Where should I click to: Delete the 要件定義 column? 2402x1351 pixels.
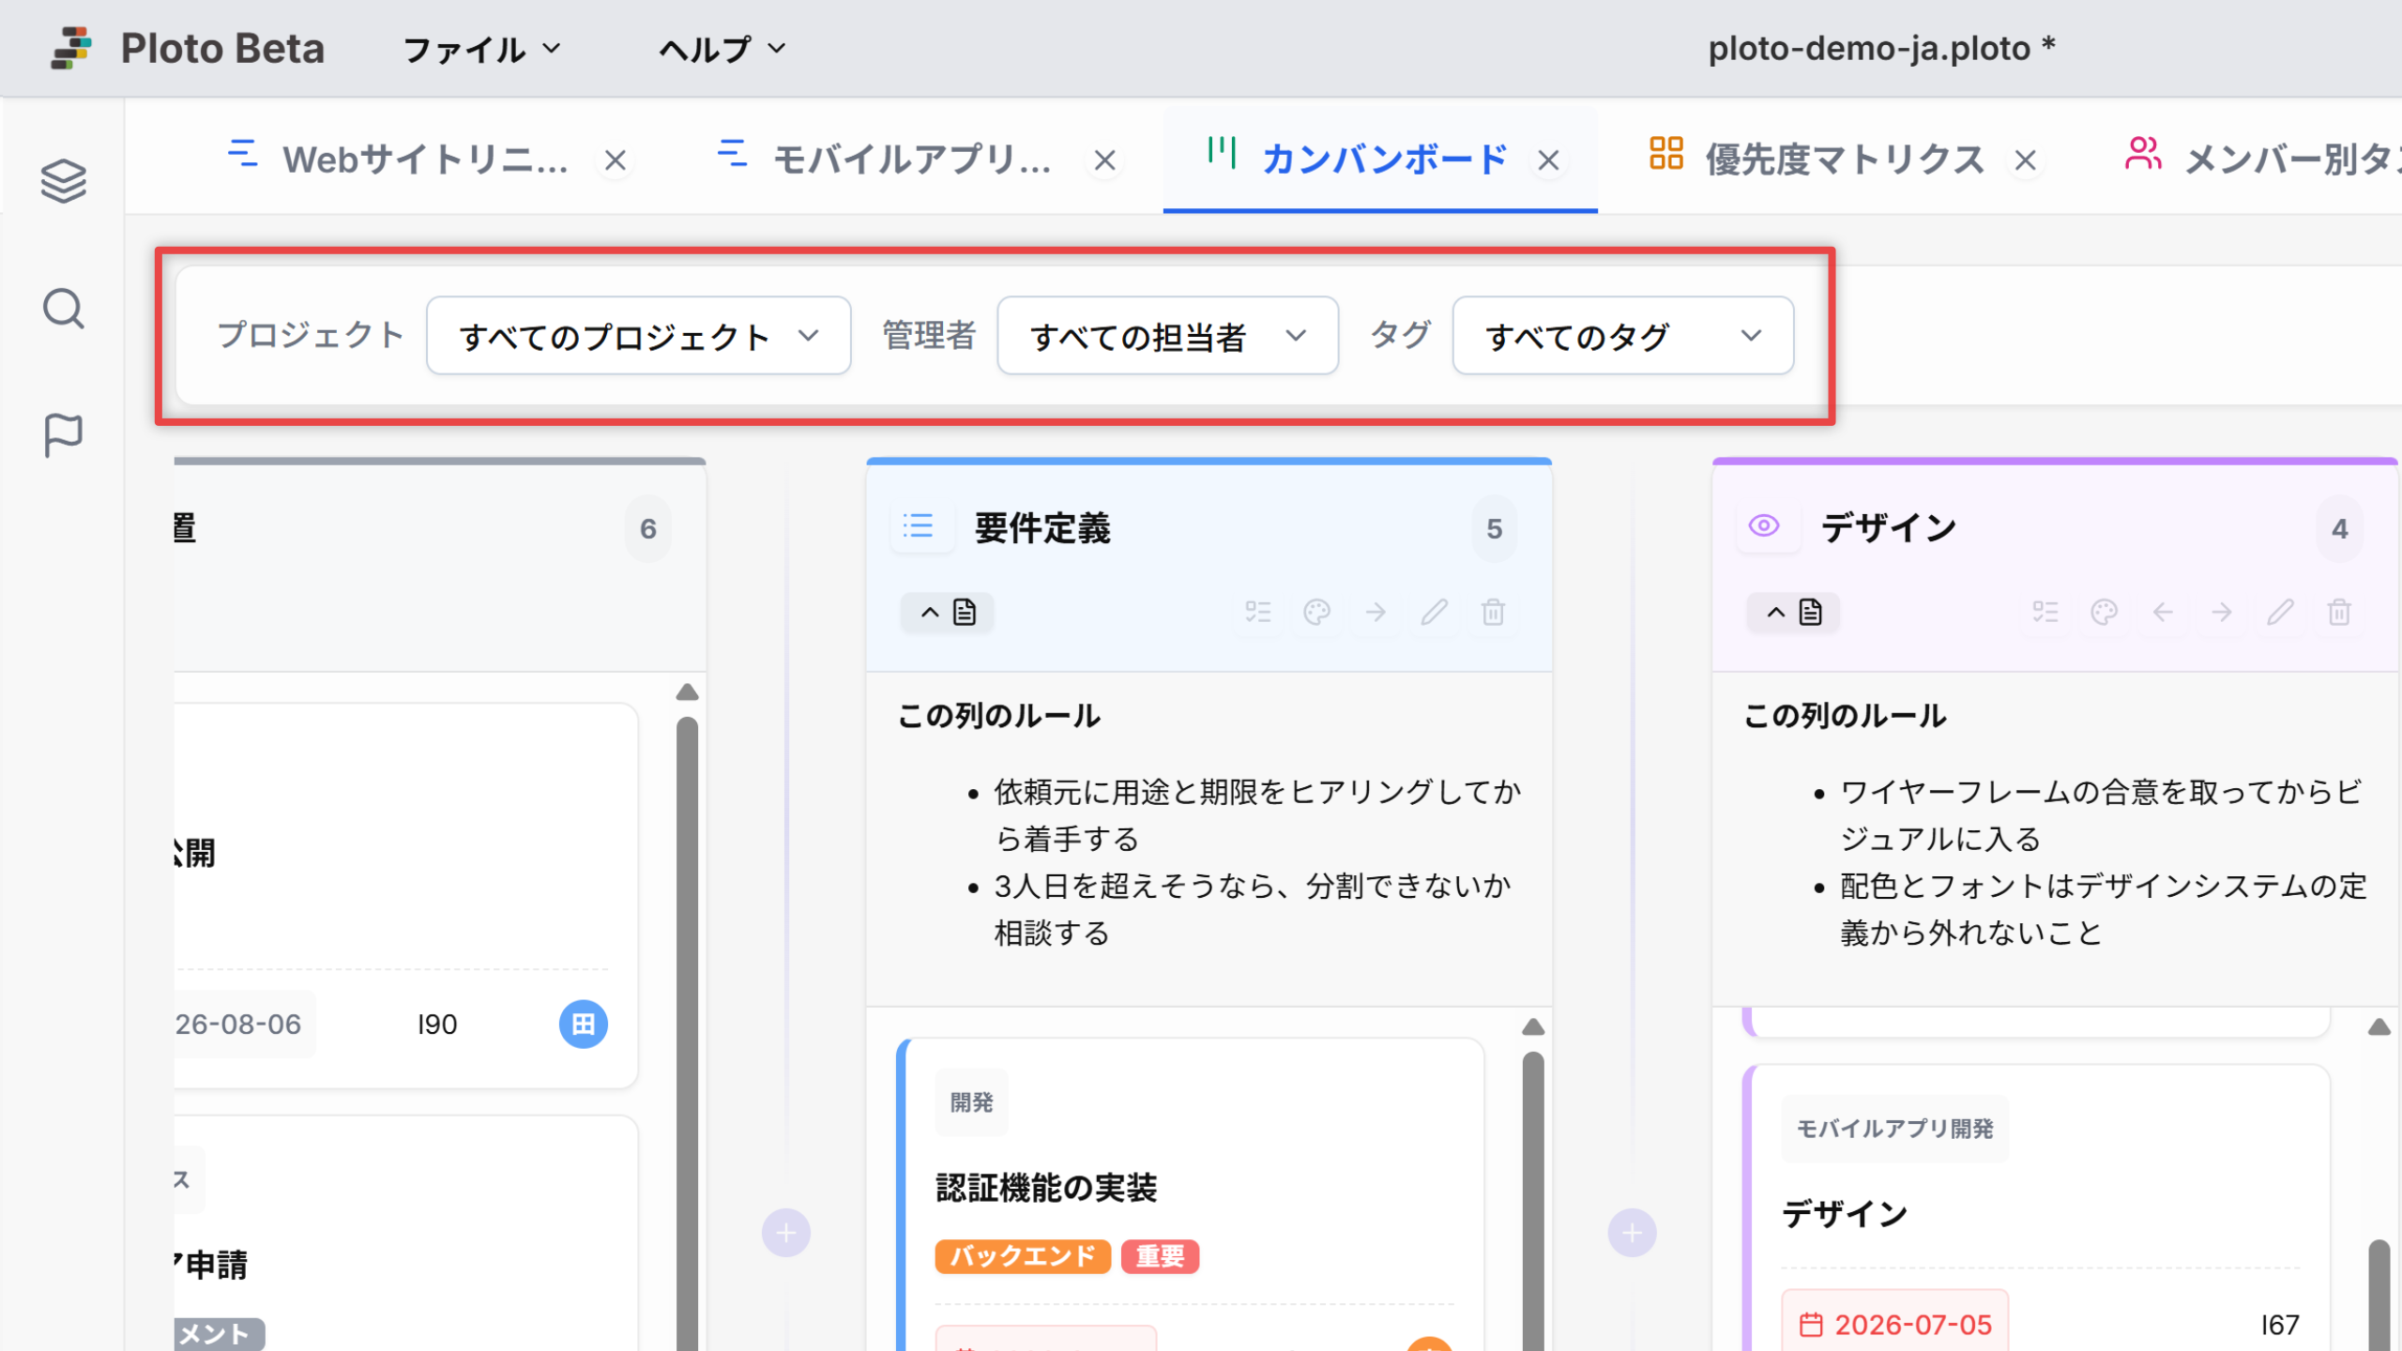pos(1494,613)
